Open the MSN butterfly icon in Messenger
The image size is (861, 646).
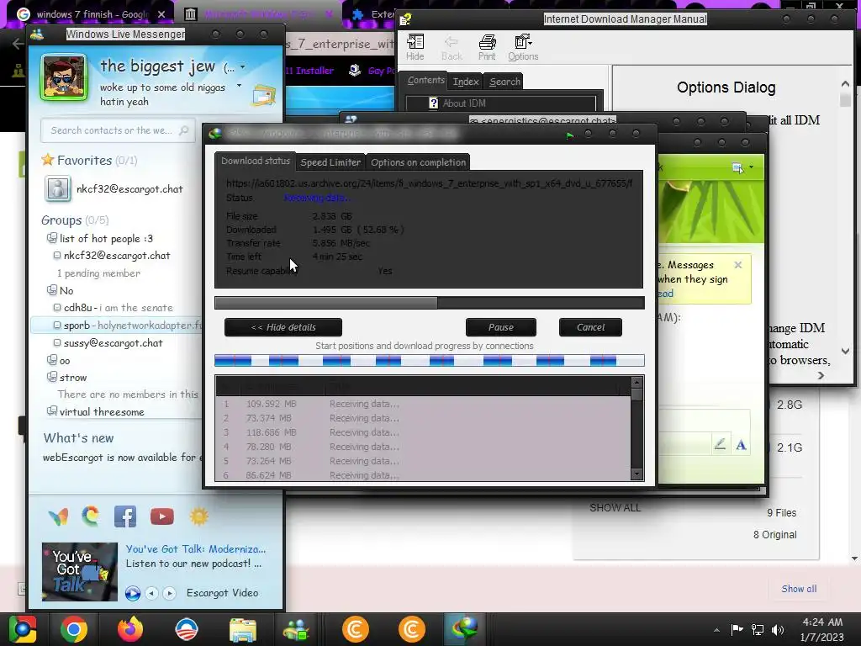58,517
